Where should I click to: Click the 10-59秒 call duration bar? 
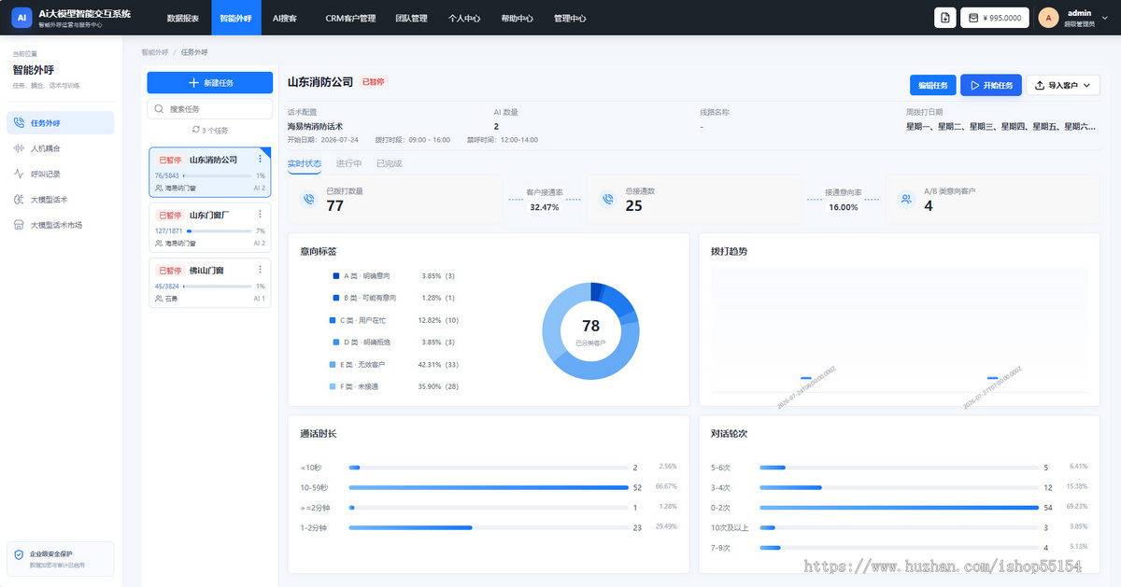point(489,487)
